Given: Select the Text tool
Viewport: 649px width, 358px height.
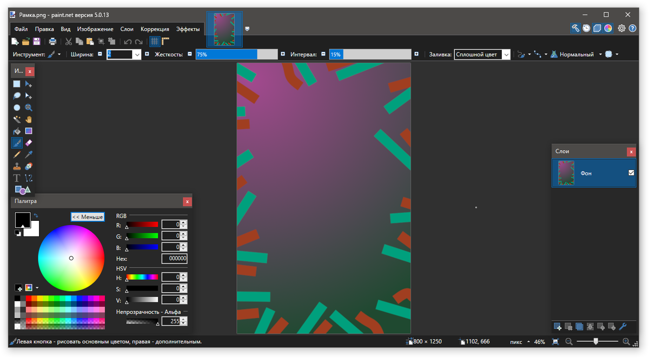Looking at the screenshot, I should coord(17,178).
